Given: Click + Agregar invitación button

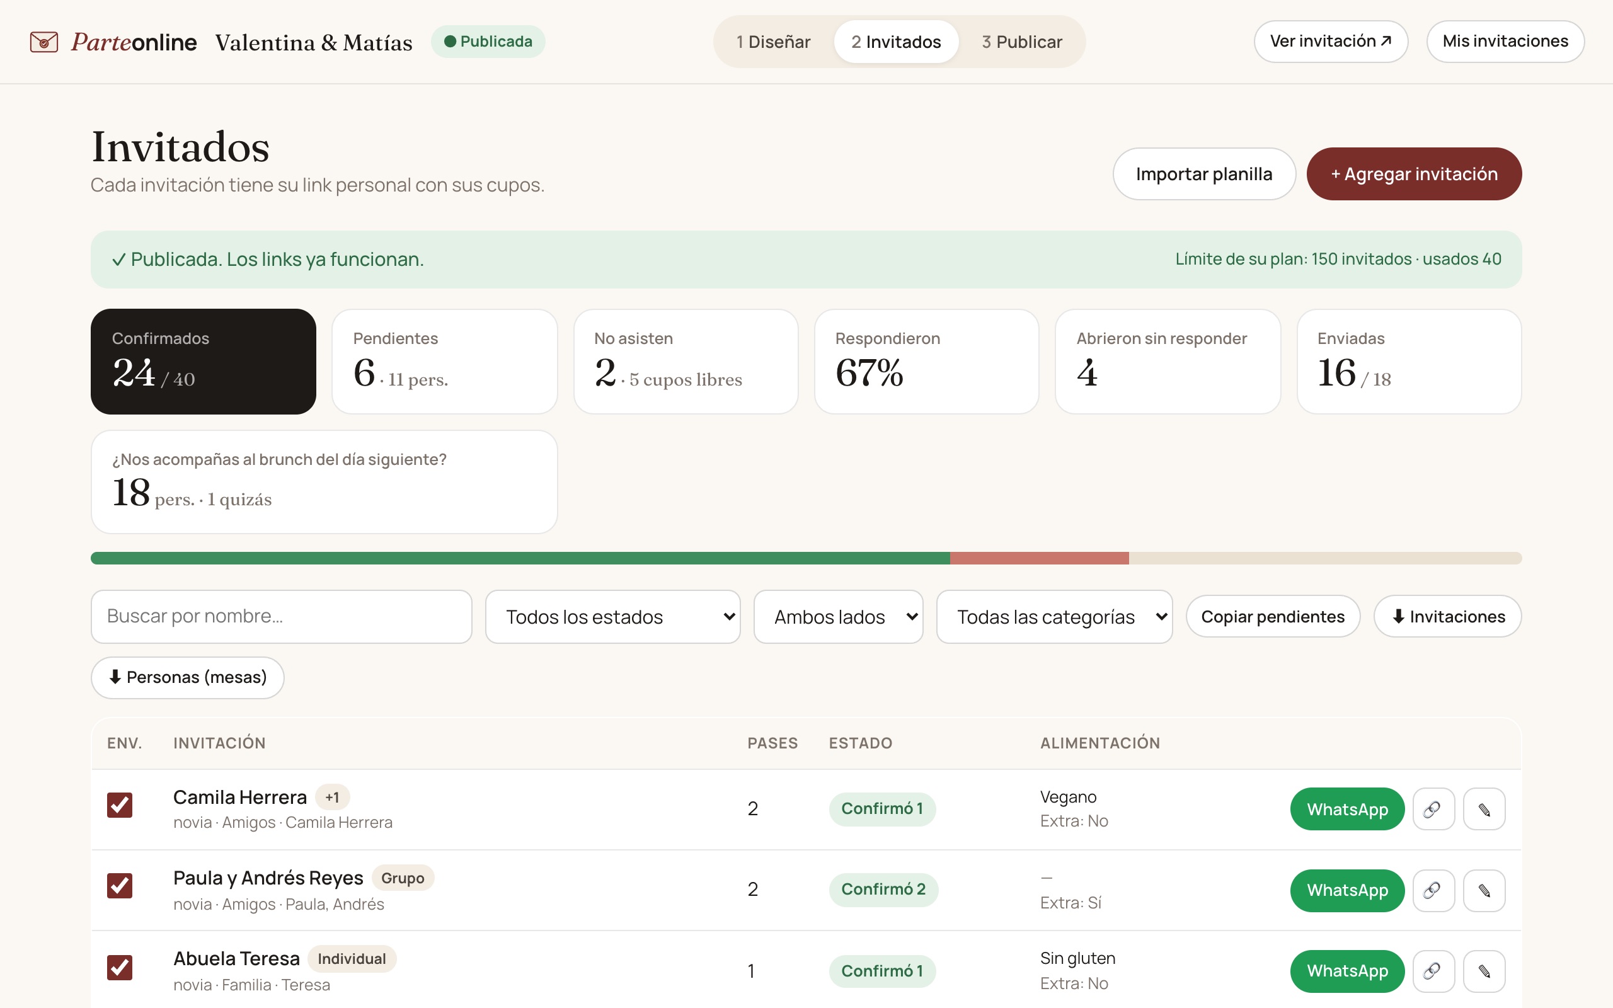Looking at the screenshot, I should coord(1414,174).
